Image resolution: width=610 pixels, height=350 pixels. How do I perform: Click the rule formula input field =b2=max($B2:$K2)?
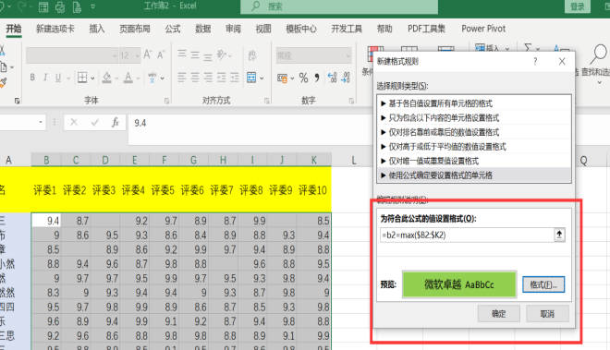point(467,235)
